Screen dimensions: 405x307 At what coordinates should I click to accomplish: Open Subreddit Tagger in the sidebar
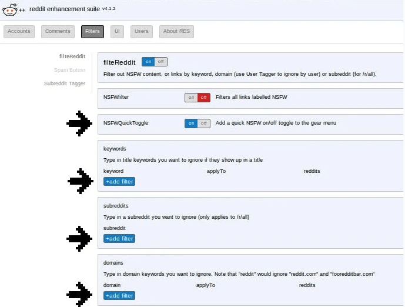[65, 84]
